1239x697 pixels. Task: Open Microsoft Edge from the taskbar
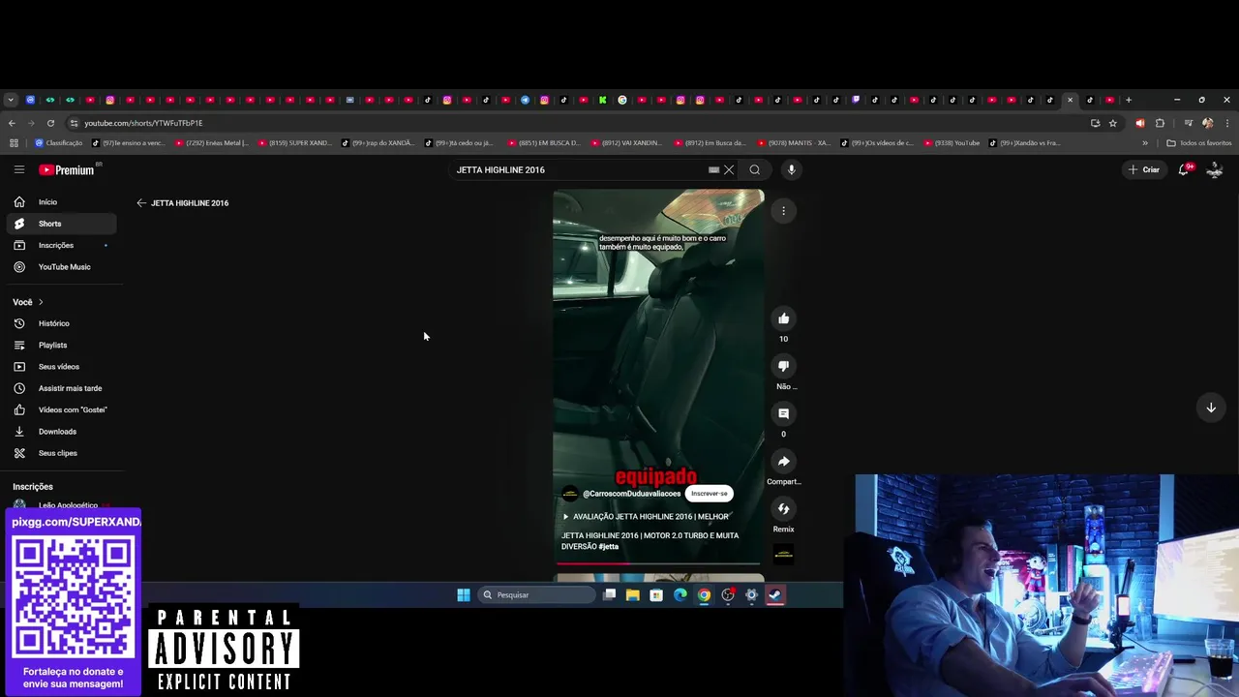click(x=680, y=595)
